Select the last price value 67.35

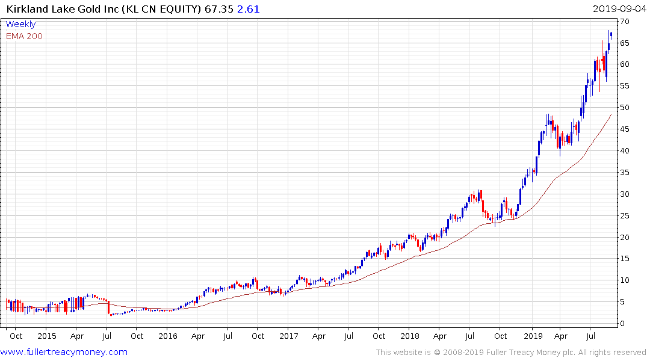[218, 8]
